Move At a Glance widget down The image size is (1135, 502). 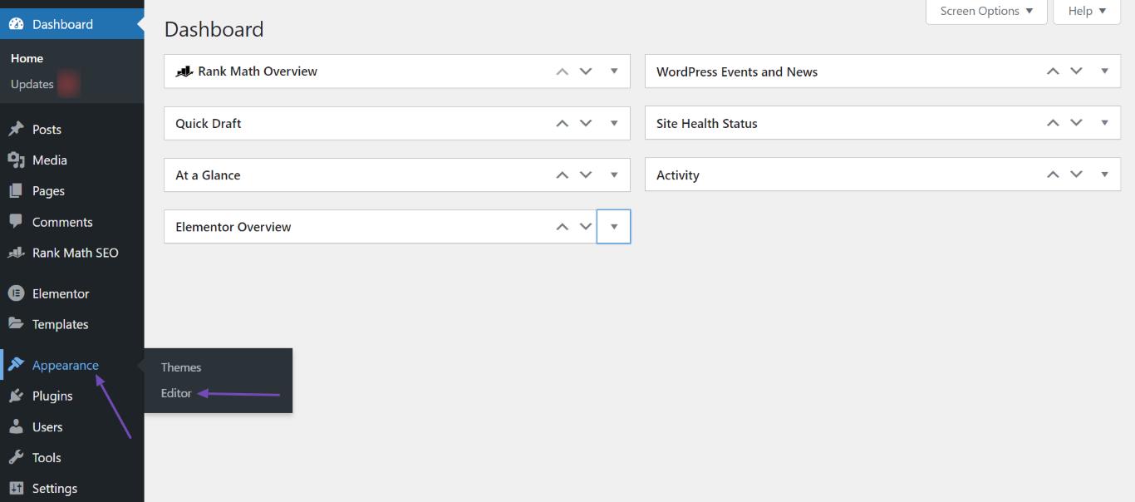(586, 175)
